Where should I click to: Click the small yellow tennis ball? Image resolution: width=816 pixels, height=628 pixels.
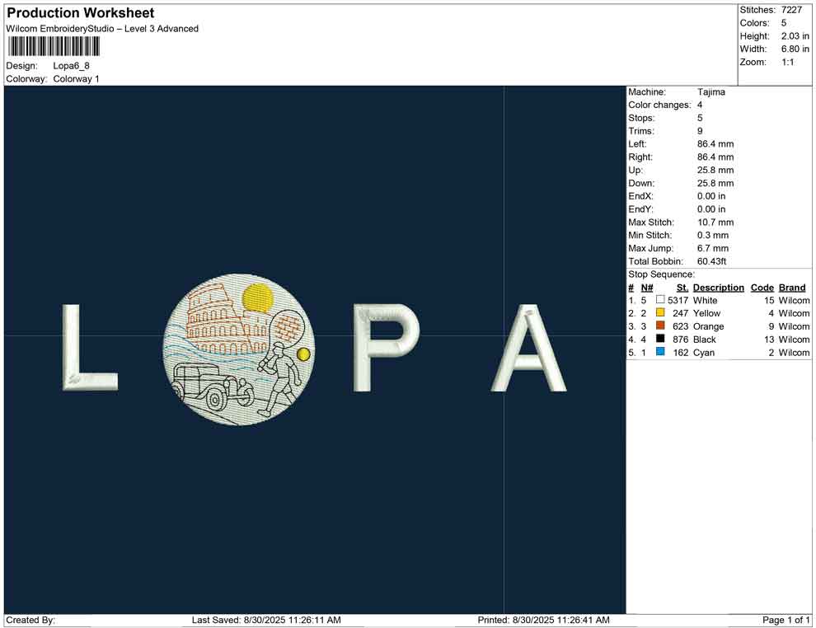pos(303,354)
